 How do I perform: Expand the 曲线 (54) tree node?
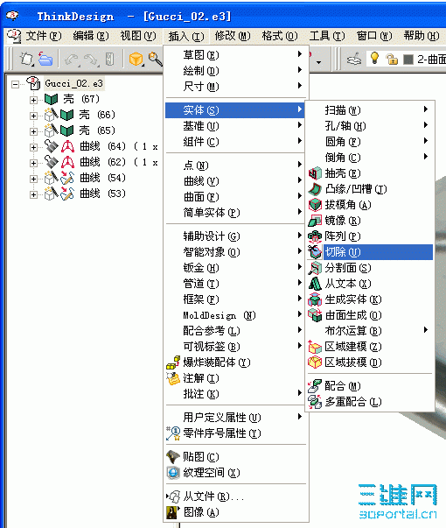click(x=33, y=179)
